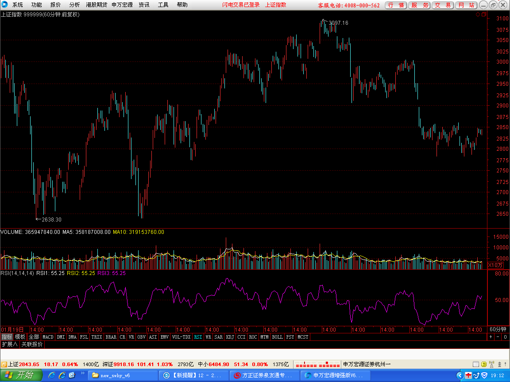Select the highlighted RSI indicator tab
Image resolution: width=510 pixels, height=382 pixels.
point(198,337)
